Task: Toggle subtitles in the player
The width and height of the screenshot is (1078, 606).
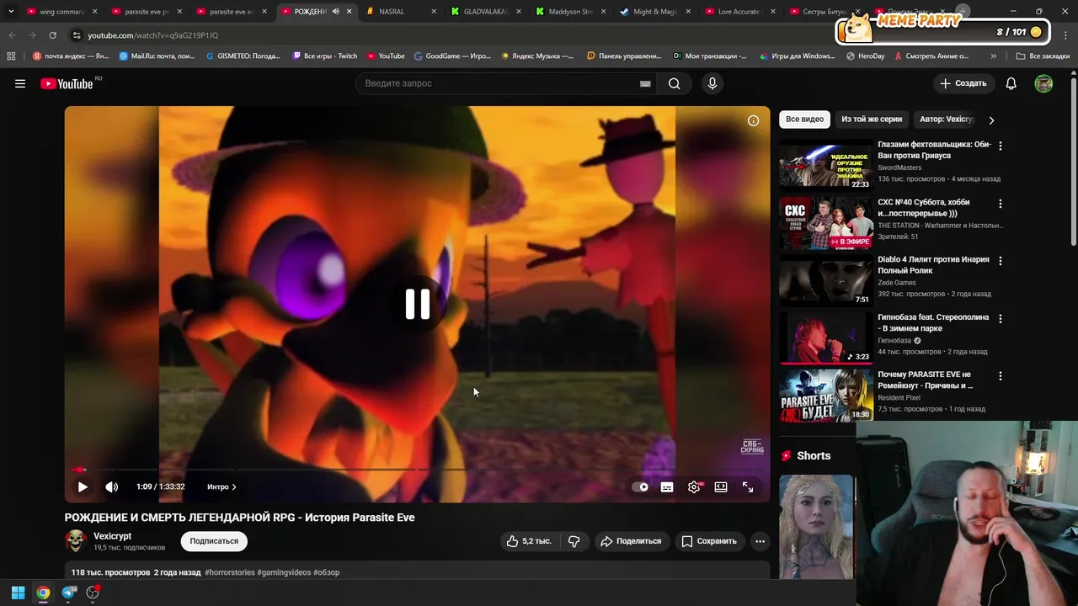Action: (667, 486)
